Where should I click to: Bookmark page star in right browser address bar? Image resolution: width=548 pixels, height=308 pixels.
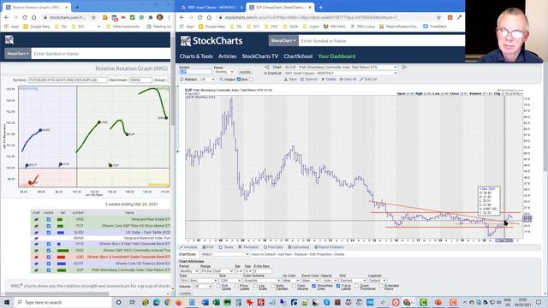438,17
